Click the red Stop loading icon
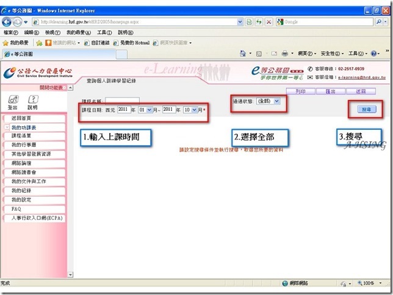This screenshot has height=295, width=393. (269, 22)
